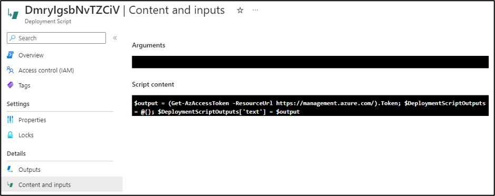Click the Outputs icon
The image size is (495, 196).
[x=11, y=170]
